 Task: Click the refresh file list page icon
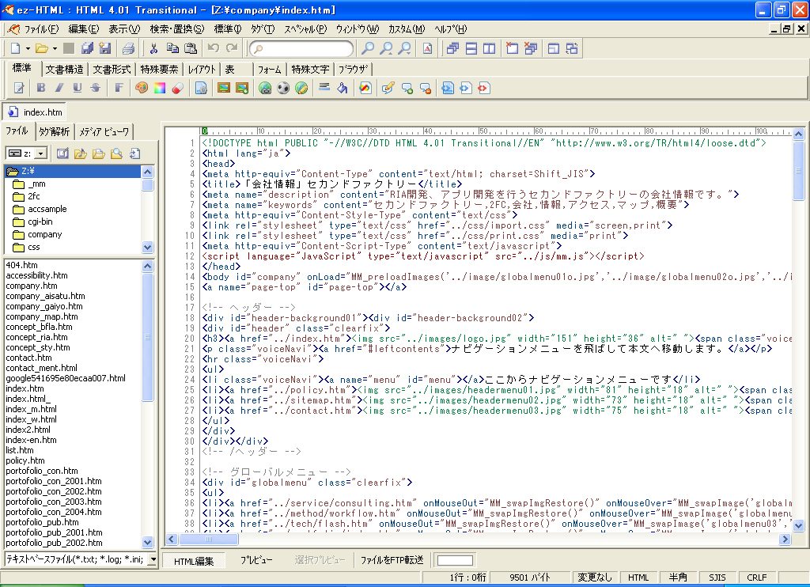tap(134, 153)
